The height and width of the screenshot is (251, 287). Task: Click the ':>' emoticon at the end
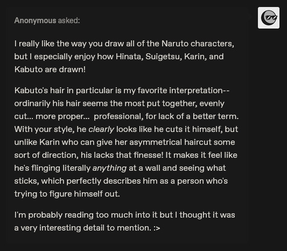(x=157, y=228)
